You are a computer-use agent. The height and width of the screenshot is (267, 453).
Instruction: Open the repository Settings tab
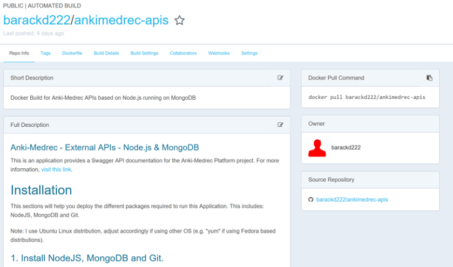tap(249, 53)
